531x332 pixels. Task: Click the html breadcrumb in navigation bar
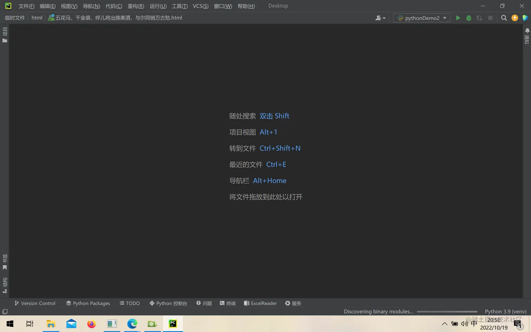(x=37, y=18)
